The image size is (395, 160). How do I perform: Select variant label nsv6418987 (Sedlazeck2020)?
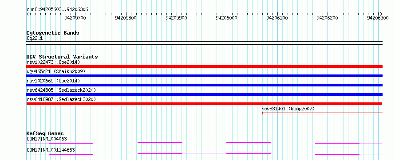click(61, 99)
